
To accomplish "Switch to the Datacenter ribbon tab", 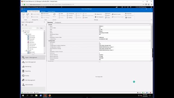I will pyautogui.click(x=43, y=11).
